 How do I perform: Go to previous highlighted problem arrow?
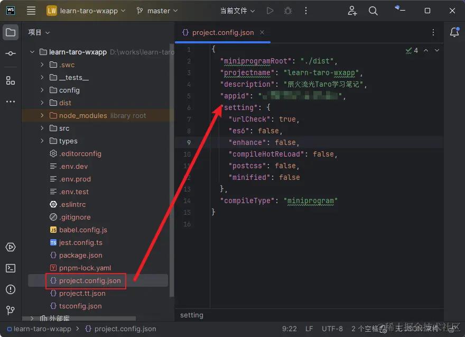[x=426, y=50]
